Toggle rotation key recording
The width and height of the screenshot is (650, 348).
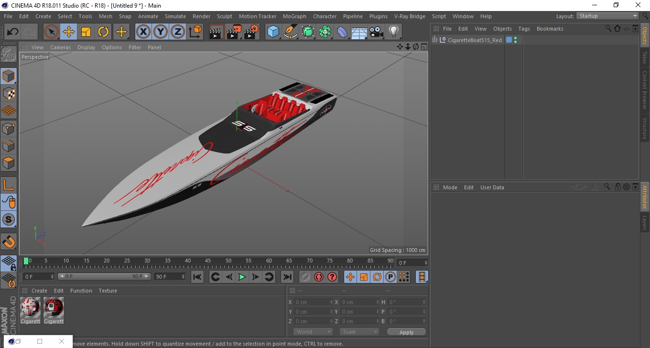[377, 277]
